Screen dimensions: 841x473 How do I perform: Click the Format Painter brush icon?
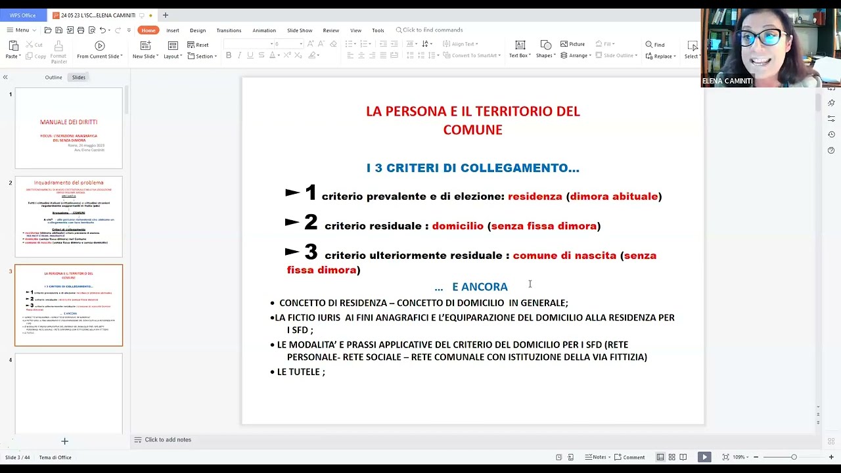tap(58, 46)
